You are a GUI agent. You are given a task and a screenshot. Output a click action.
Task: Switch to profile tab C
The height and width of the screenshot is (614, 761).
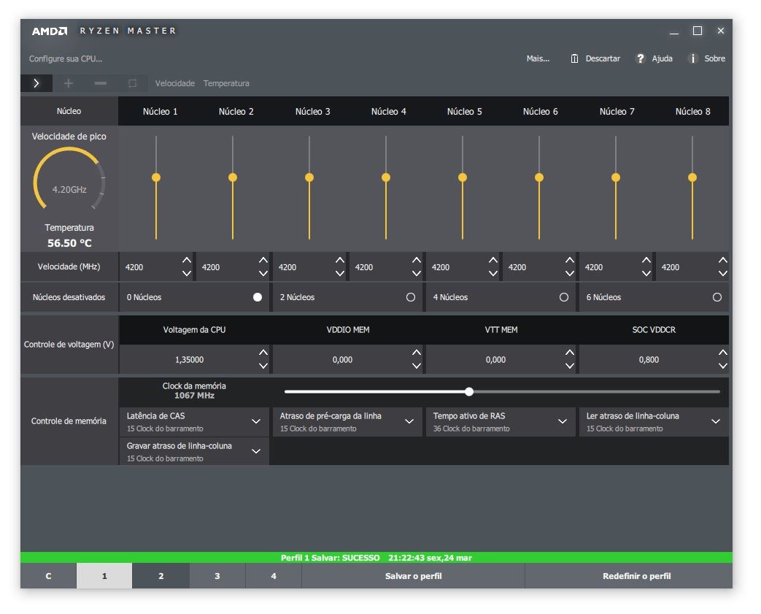(x=48, y=576)
